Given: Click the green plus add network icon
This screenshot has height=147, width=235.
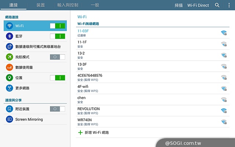Looking at the screenshot, I should coord(80,132).
